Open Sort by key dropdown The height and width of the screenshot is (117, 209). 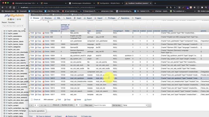click(x=135, y=105)
